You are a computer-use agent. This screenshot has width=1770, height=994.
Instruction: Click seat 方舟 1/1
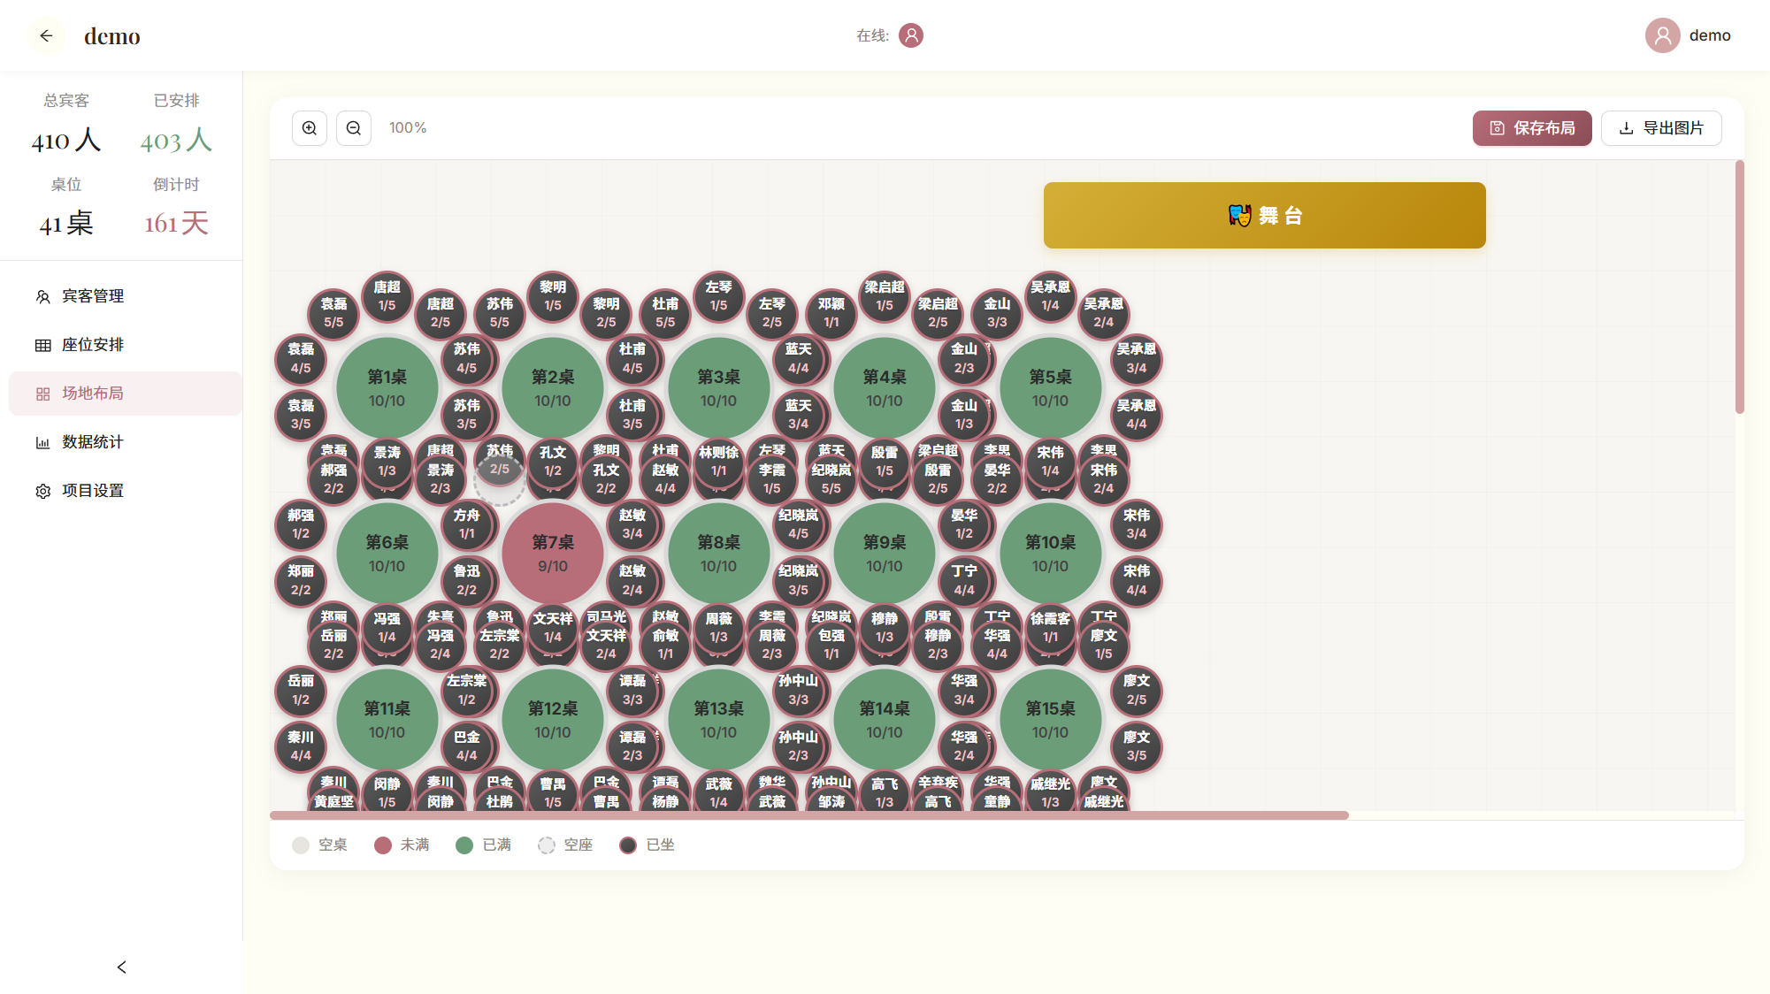click(466, 524)
